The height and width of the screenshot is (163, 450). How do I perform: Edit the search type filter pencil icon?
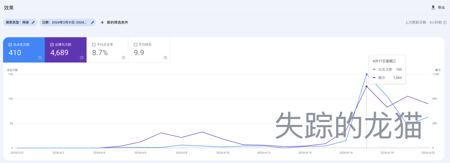pyautogui.click(x=33, y=22)
